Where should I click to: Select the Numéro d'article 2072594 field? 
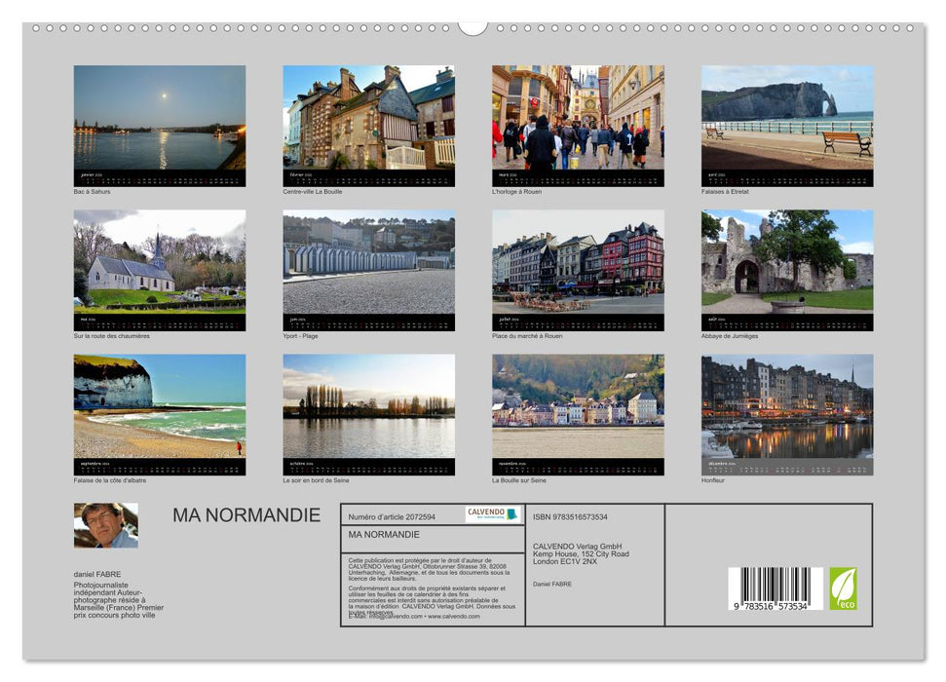click(394, 516)
